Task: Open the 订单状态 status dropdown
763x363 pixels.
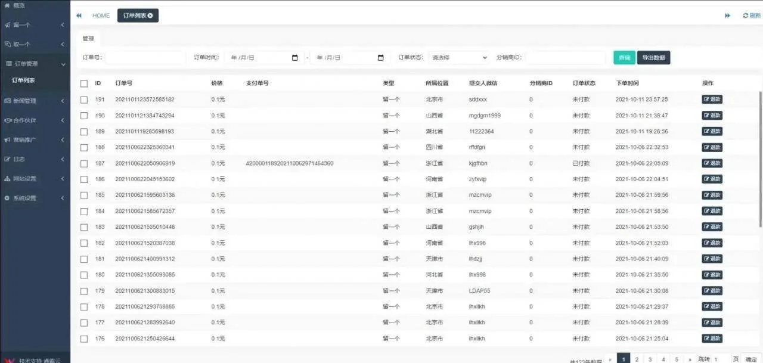Action: (458, 57)
